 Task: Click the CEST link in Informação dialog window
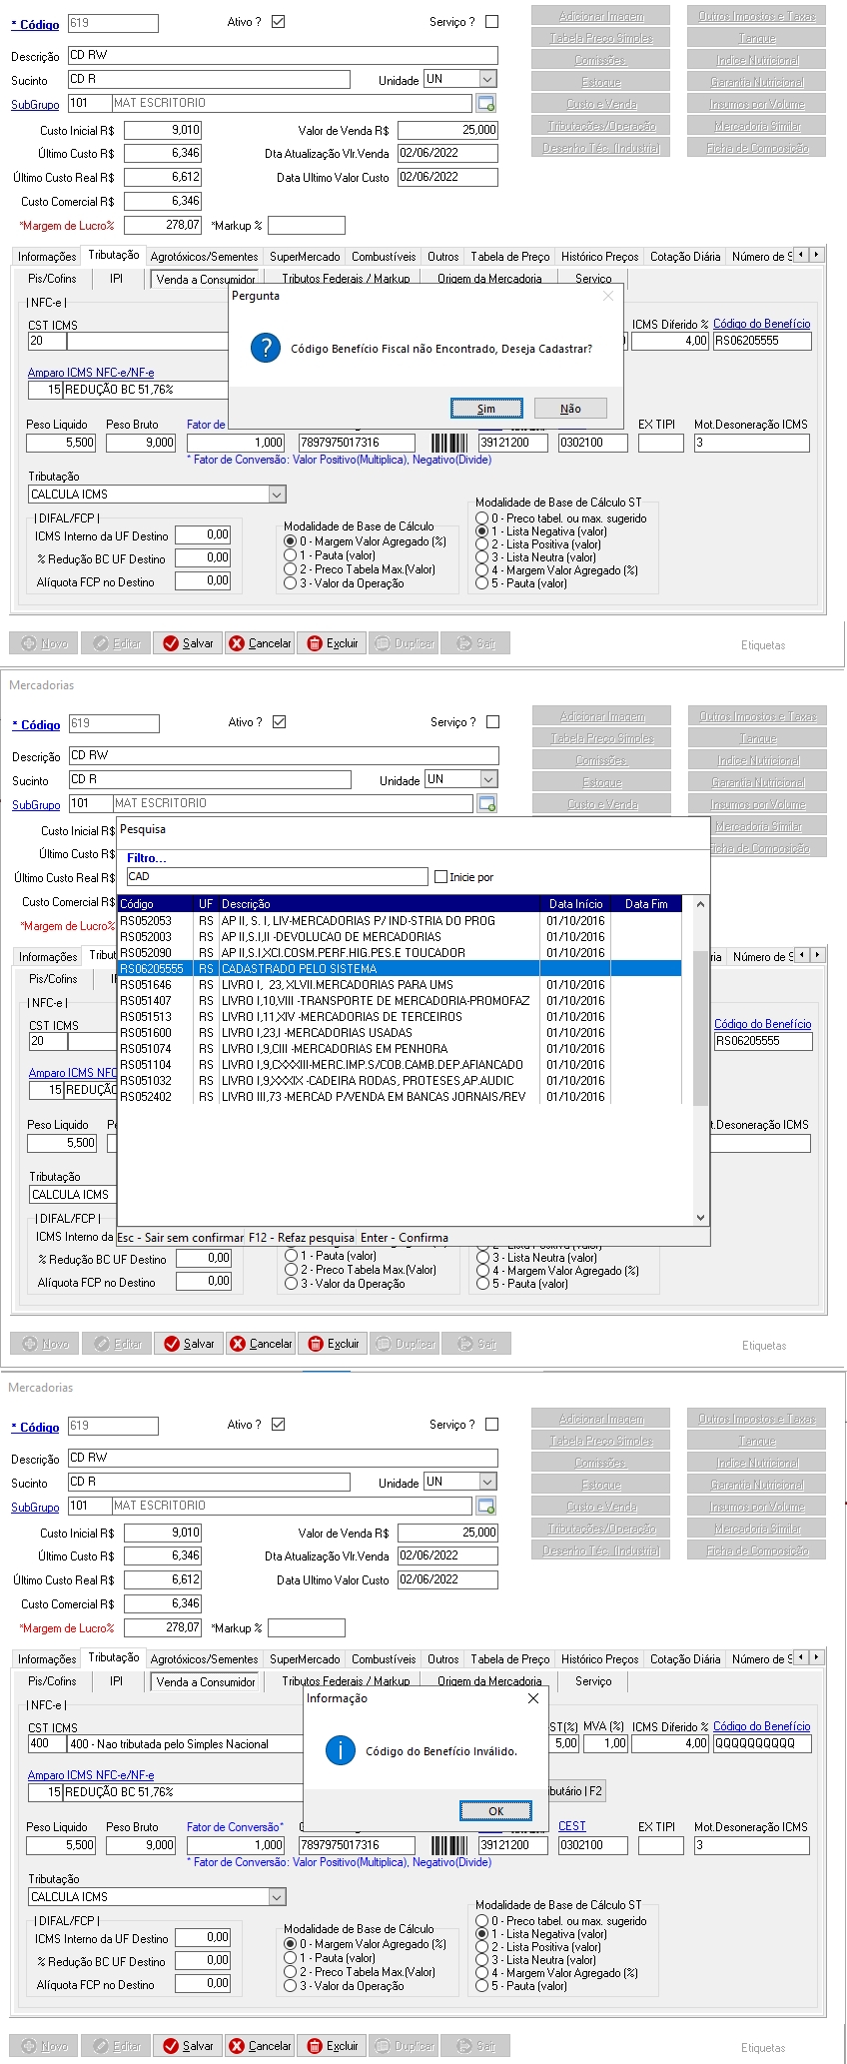(572, 1826)
